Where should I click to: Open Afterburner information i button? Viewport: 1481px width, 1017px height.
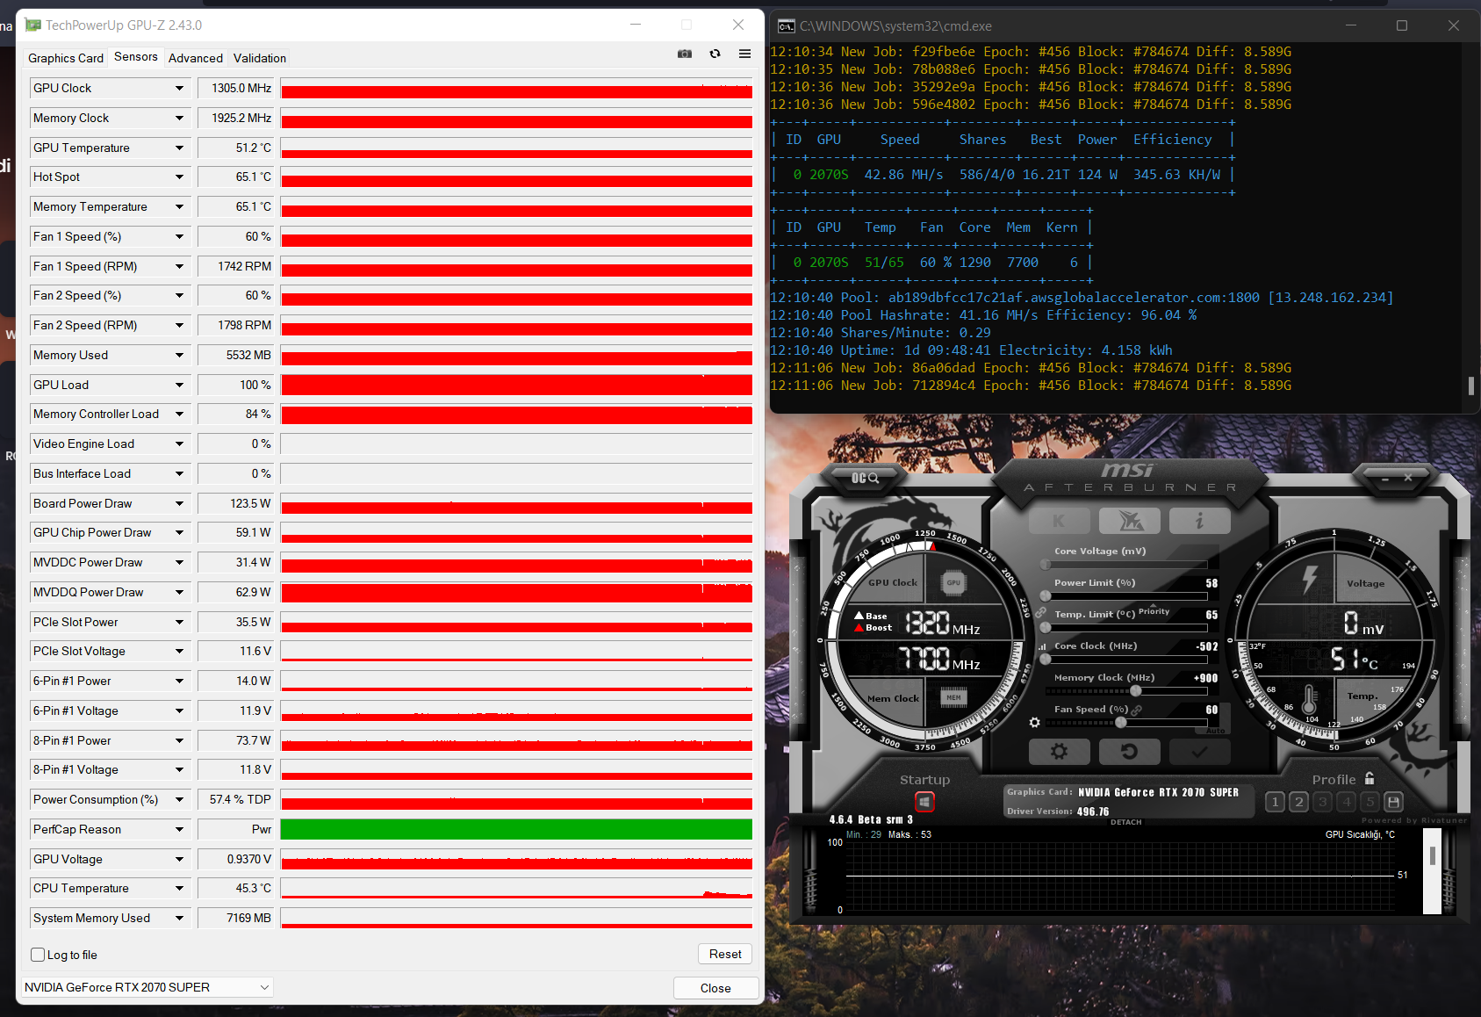pyautogui.click(x=1199, y=521)
